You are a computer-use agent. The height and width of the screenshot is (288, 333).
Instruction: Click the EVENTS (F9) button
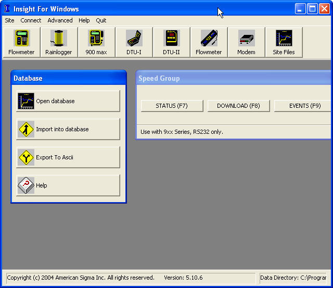tap(304, 106)
